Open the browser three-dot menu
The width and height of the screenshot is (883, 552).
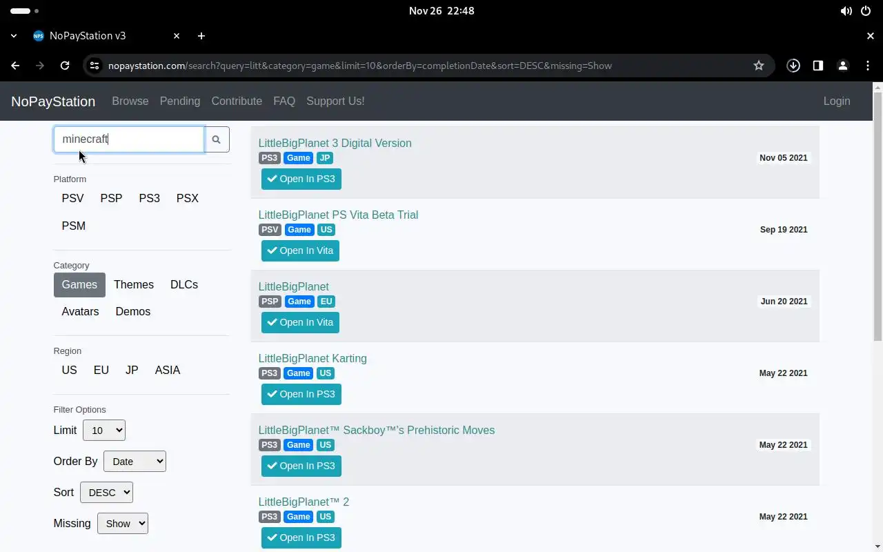[868, 66]
